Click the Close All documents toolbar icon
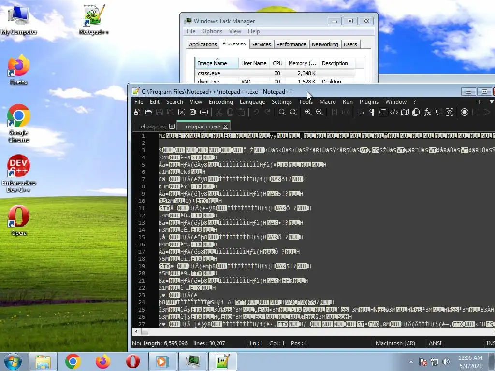This screenshot has height=371, width=495. coord(192,112)
